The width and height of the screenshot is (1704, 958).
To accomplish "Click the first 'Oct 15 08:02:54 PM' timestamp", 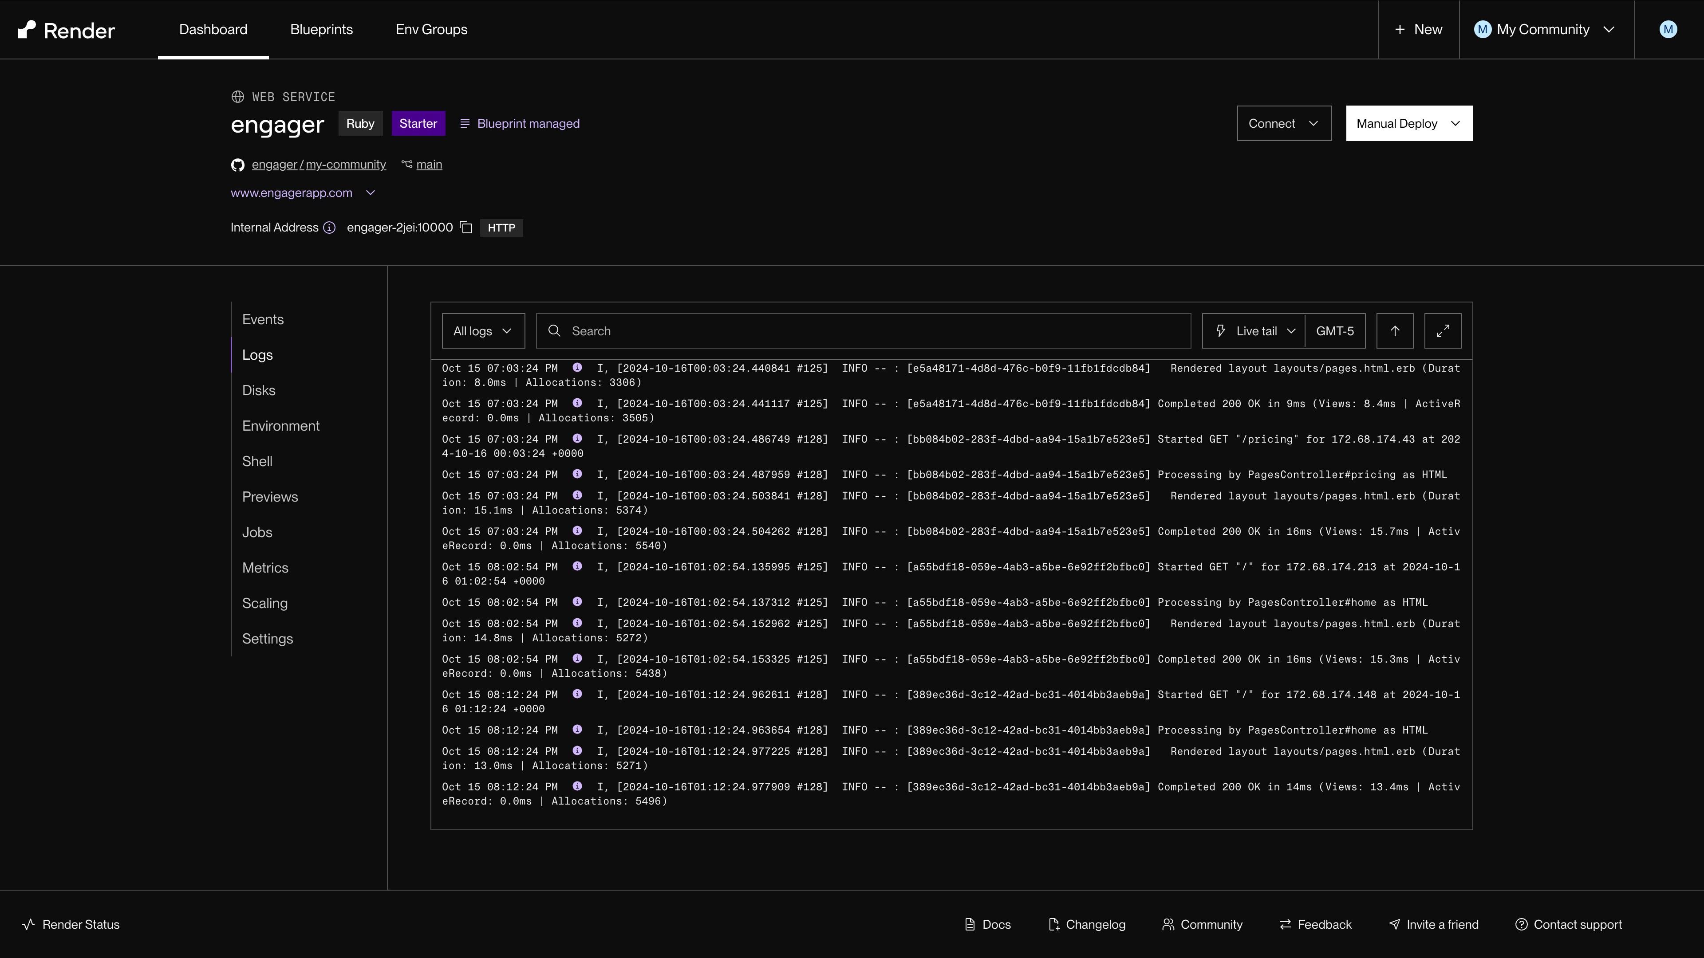I will tap(500, 567).
